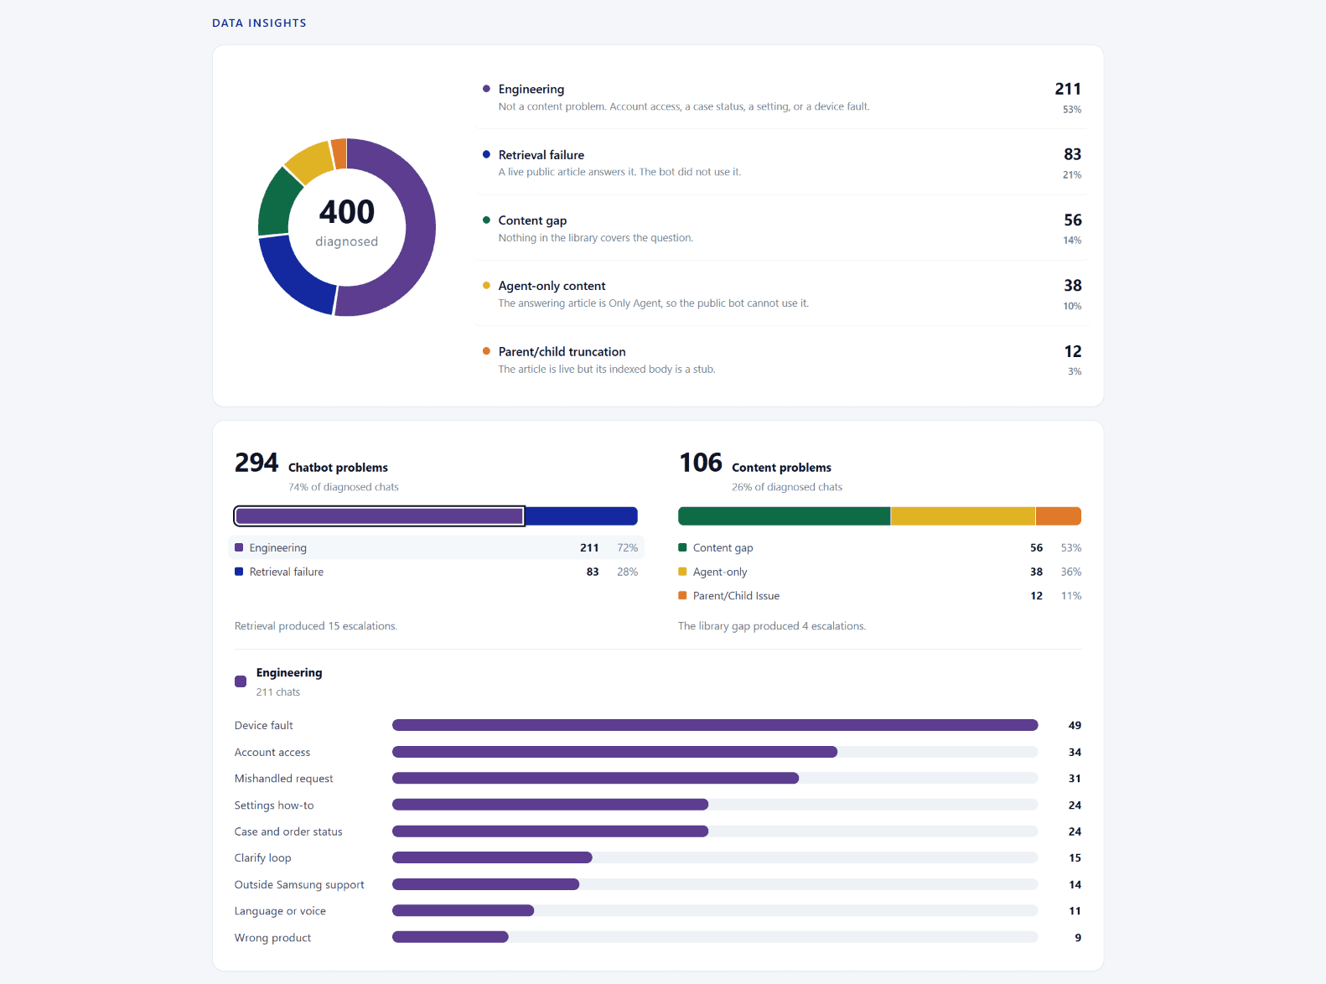Click the Settings how-to label
The height and width of the screenshot is (984, 1326).
[x=274, y=805]
